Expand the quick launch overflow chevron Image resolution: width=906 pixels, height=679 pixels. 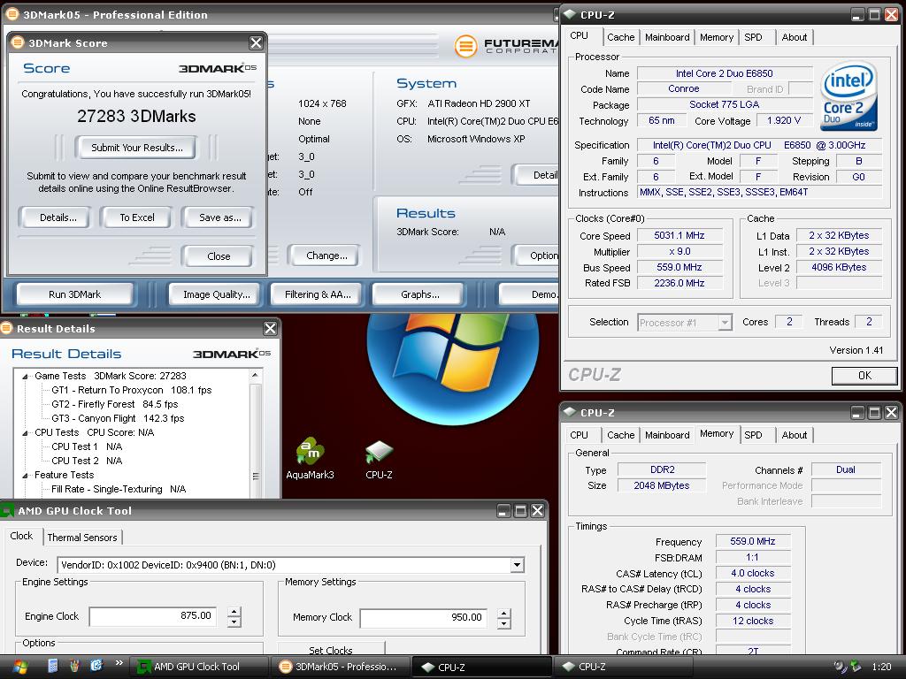coord(119,662)
